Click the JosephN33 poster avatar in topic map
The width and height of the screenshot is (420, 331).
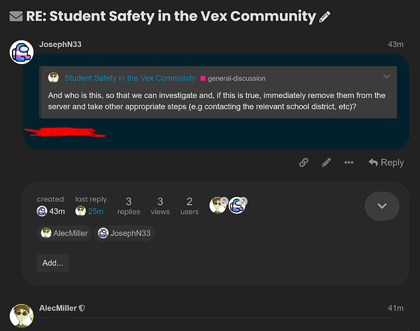237,205
